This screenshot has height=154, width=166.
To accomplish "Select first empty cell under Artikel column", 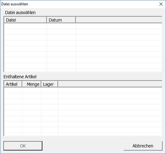I will coord(13,90).
